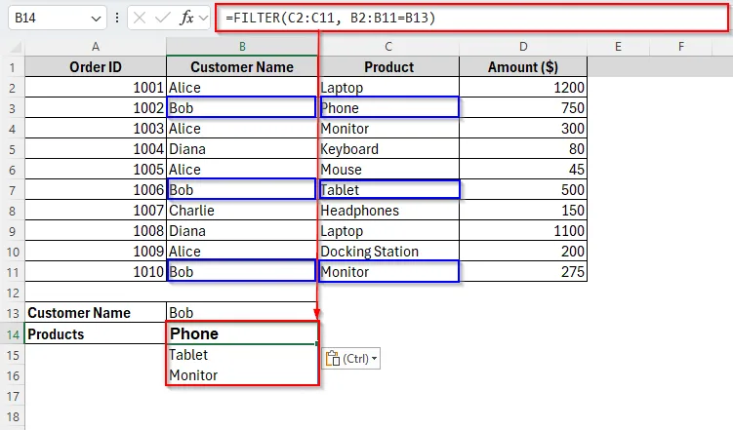Open the Paste Options (Ctrl) button
This screenshot has height=430, width=733.
pyautogui.click(x=350, y=359)
